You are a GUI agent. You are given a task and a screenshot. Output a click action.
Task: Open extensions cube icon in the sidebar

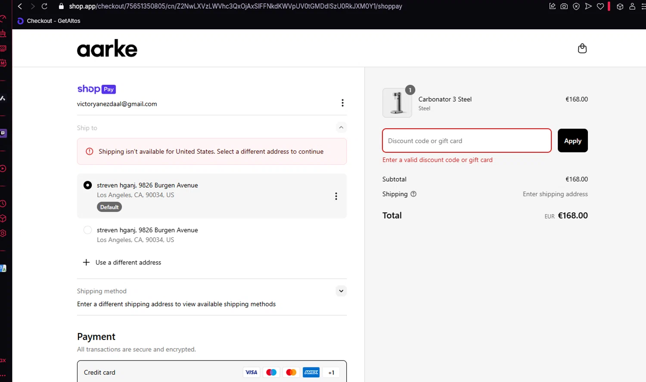[x=3, y=219]
